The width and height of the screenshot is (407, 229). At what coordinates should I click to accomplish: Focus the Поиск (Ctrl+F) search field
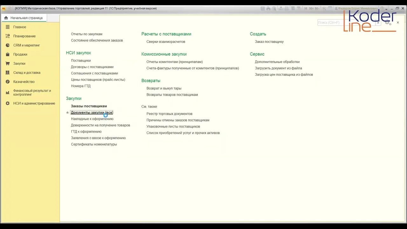[x=346, y=23]
